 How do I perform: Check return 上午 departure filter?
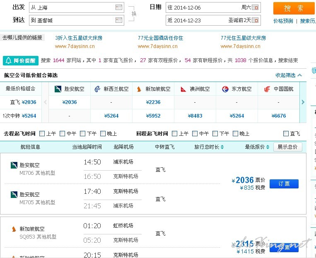(x=174, y=134)
